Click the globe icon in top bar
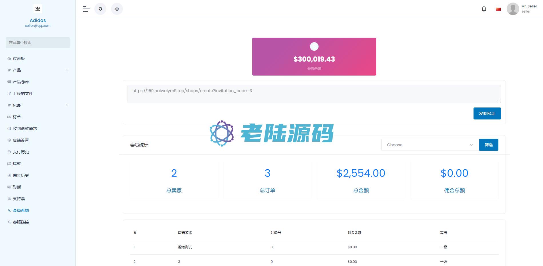This screenshot has height=266, width=543. (x=100, y=9)
